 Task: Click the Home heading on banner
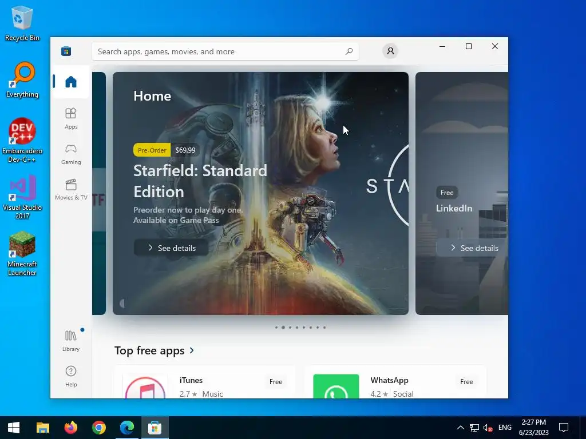point(152,96)
